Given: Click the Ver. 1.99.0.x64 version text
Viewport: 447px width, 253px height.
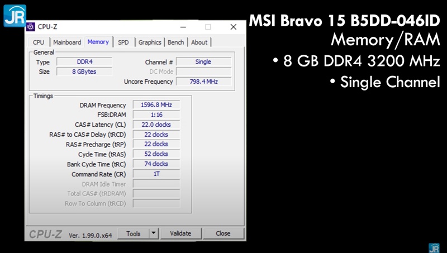Looking at the screenshot, I should [91, 236].
